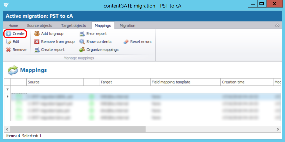This screenshot has width=285, height=142.
Task: Collapse the ribbon with the chevron
Action: click(277, 25)
